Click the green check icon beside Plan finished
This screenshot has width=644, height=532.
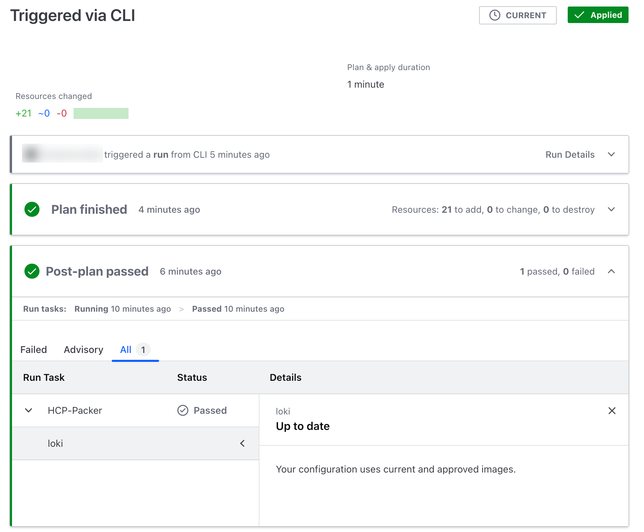point(32,209)
